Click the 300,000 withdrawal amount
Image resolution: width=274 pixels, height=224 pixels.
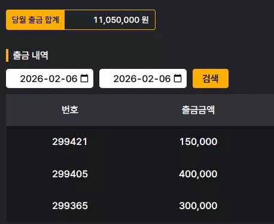(198, 206)
